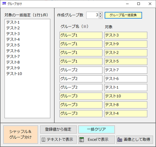The height and width of the screenshot is (147, 156).
Task: Click the テスト9 target field
Action: click(x=126, y=44)
